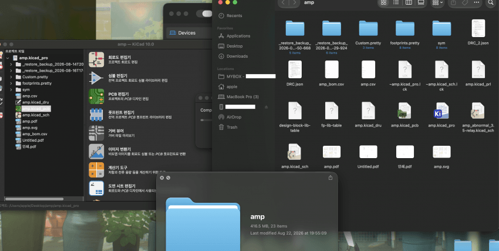Image resolution: width=499 pixels, height=251 pixels.
Task: Select the footprints.pretty folder in Finder
Action: 404,34
